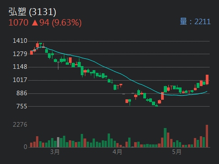The image size is (219, 164).
Task: Click the 9.63% percentage change text
Action: click(x=67, y=23)
